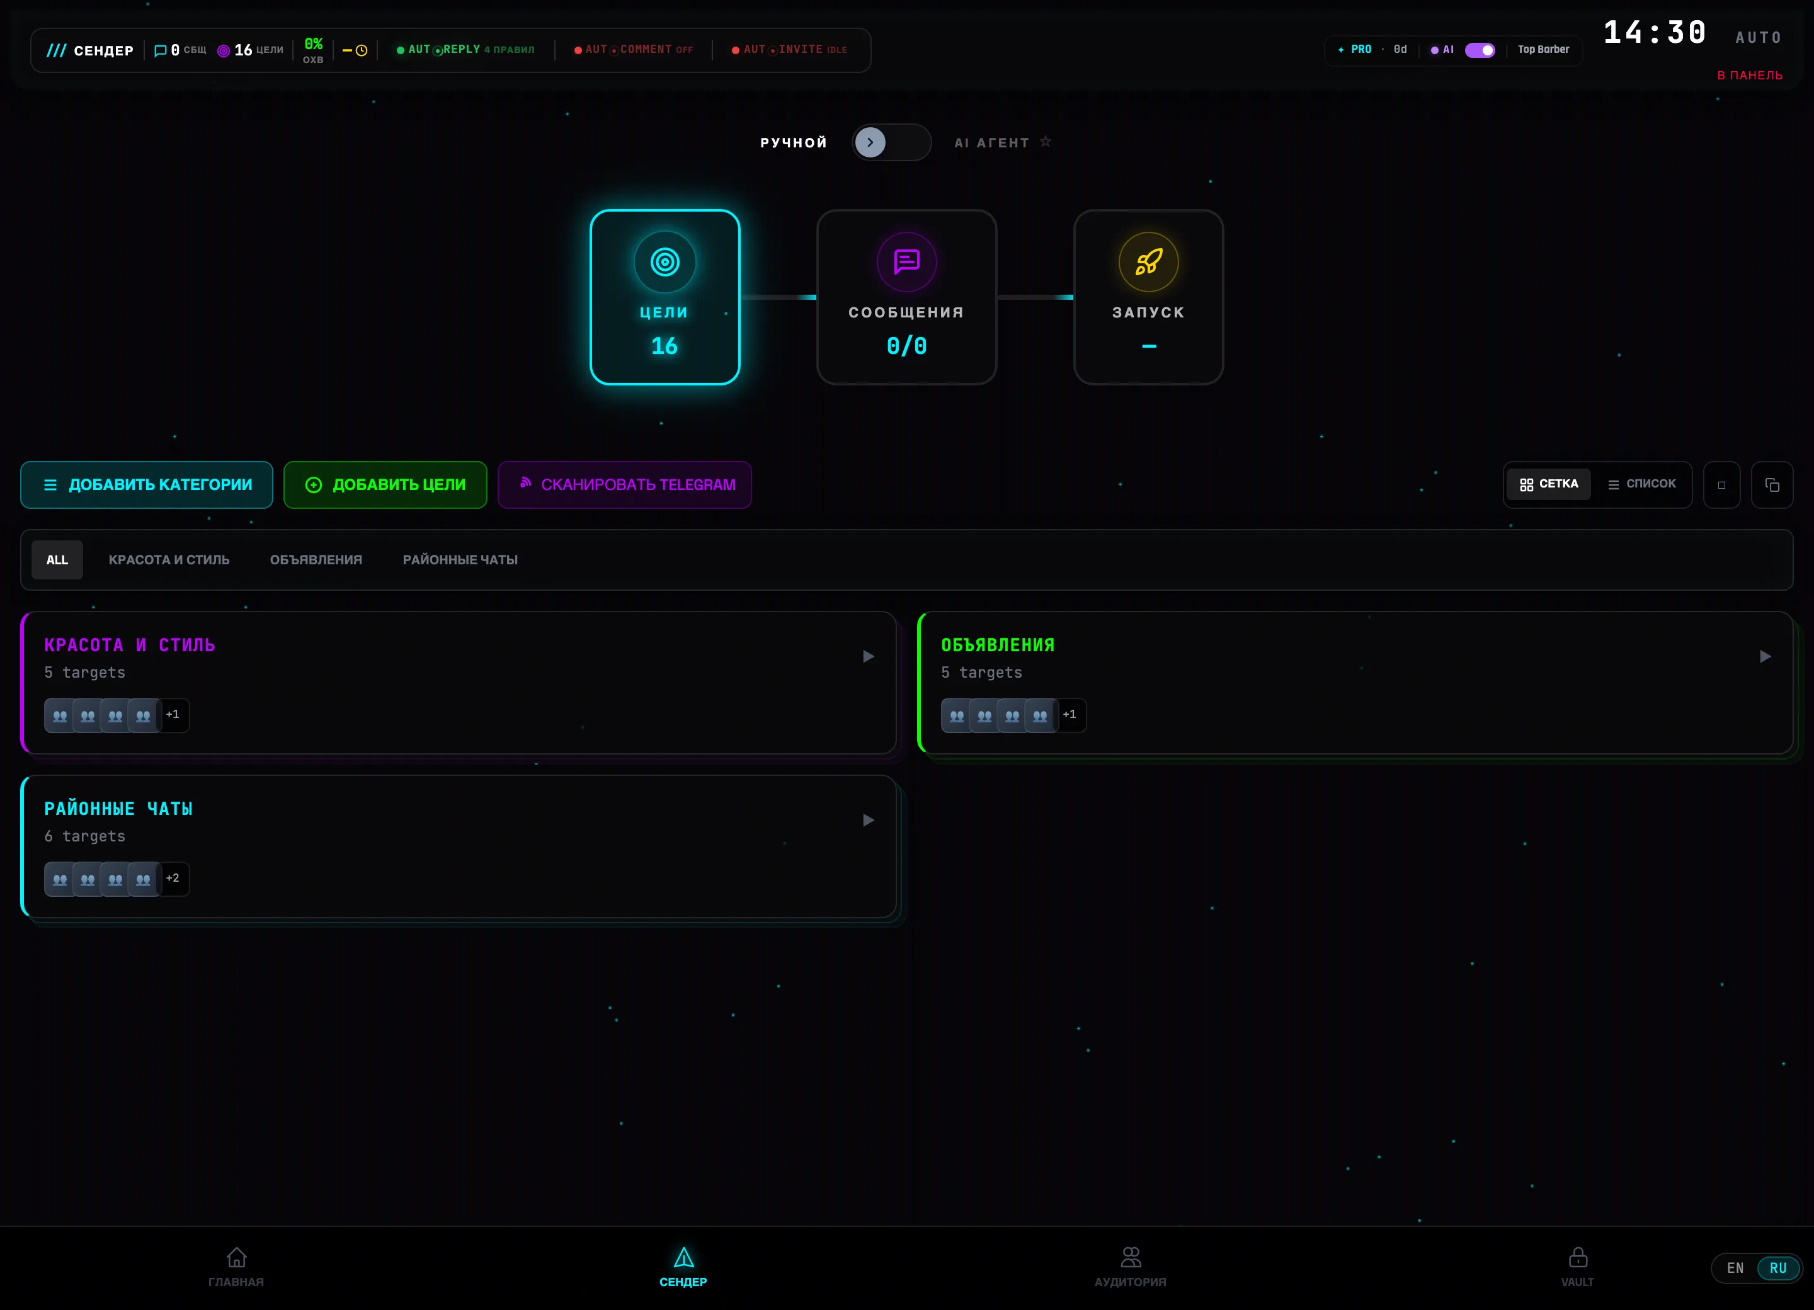The image size is (1814, 1310).
Task: Click the purple target icon beside 16 ЦЕЛИ
Action: point(224,50)
